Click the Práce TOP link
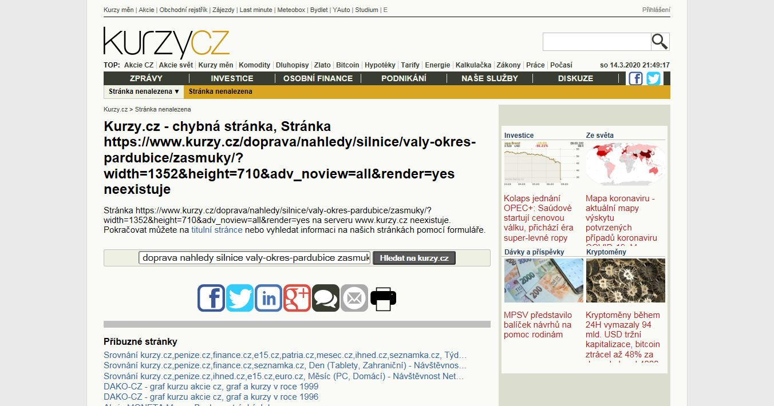This screenshot has height=406, width=774. pos(535,65)
